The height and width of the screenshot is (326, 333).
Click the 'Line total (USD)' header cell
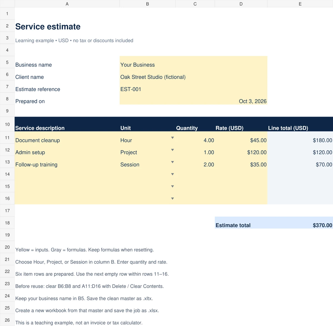[x=300, y=124]
